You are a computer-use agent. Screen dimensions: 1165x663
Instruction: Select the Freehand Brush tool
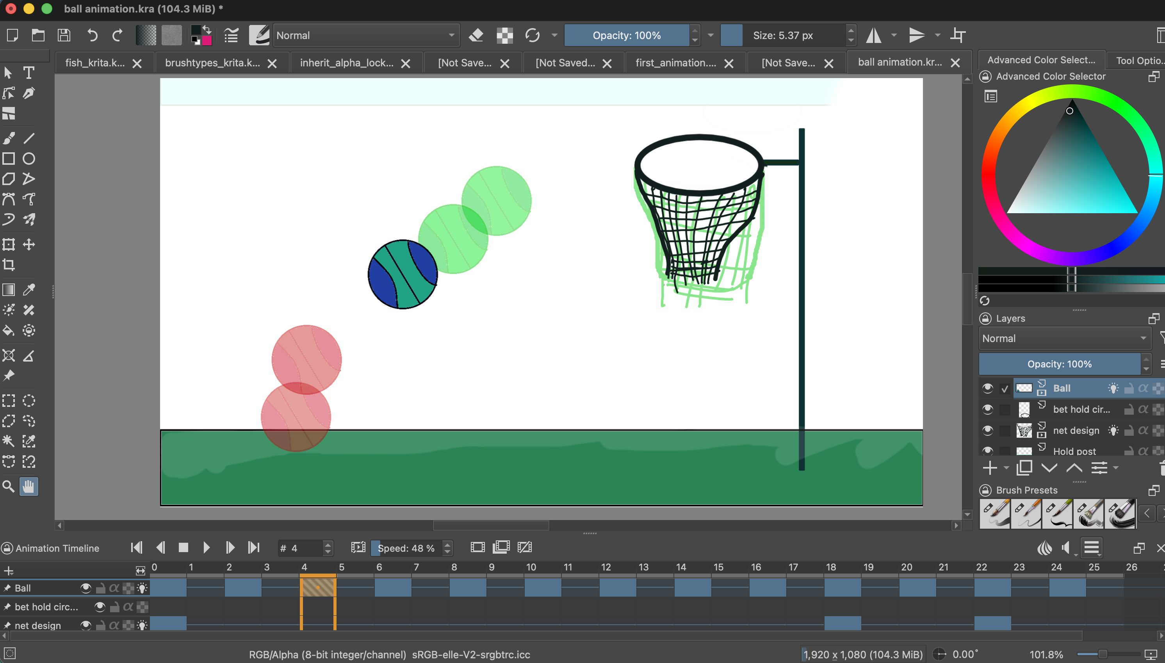point(9,139)
